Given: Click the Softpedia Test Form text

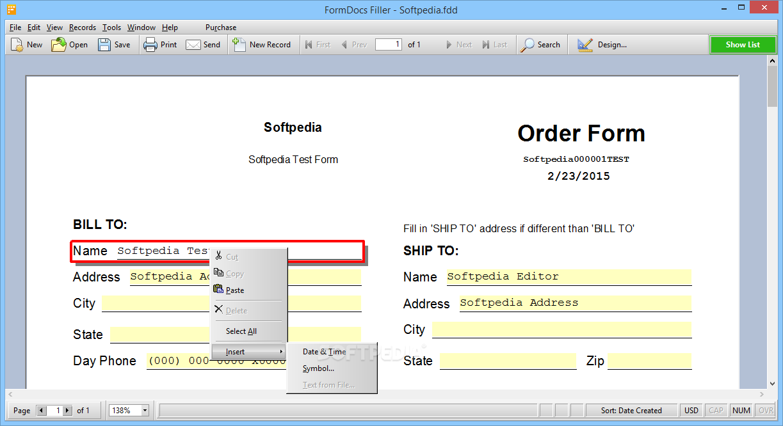Looking at the screenshot, I should 293,160.
